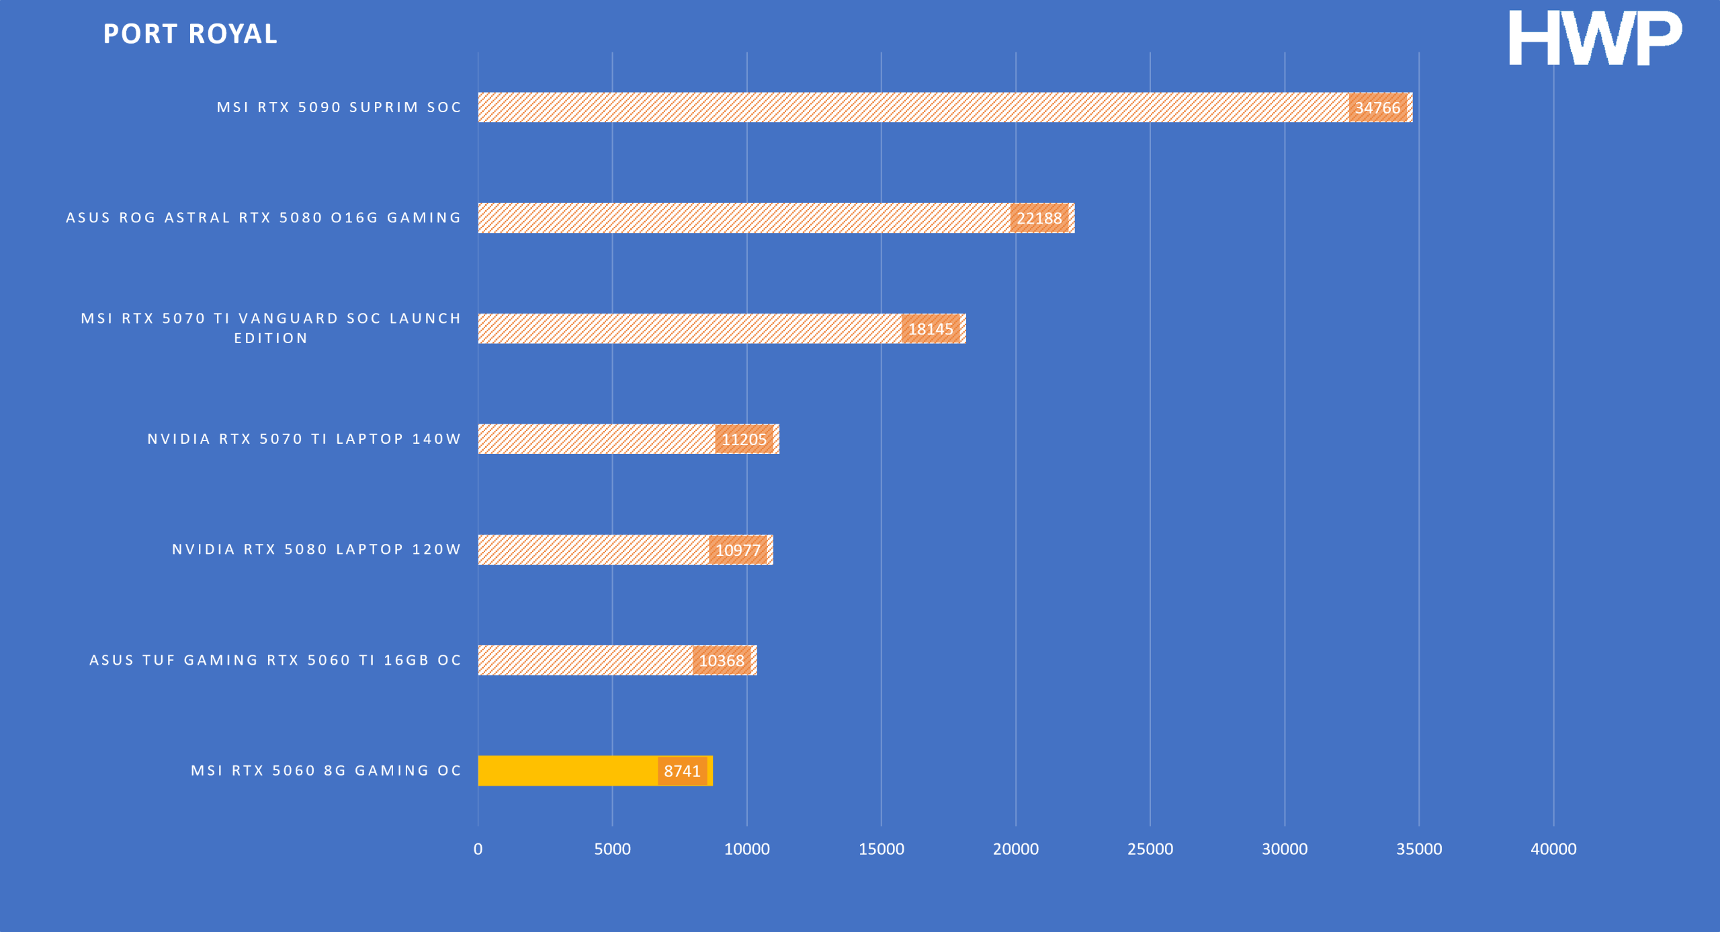
Task: Click the 18145 score value
Action: pyautogui.click(x=931, y=329)
